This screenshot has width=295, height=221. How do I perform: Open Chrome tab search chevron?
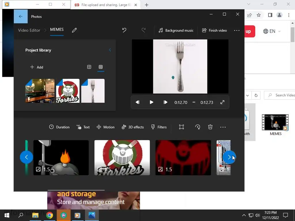coord(249,4)
